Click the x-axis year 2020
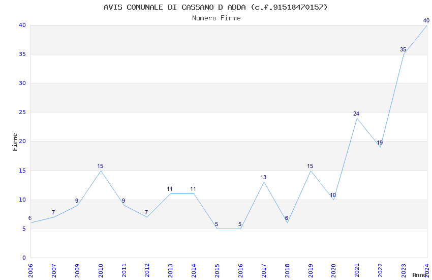 point(333,270)
